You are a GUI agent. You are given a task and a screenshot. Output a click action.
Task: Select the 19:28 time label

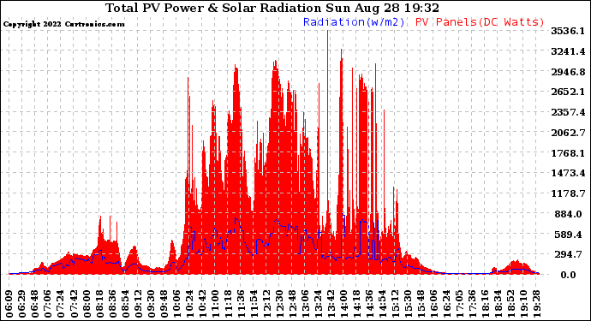tap(537, 304)
